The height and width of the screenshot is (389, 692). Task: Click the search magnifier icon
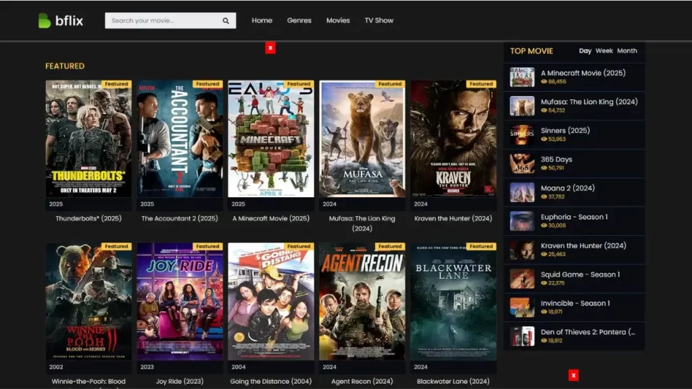(x=226, y=21)
